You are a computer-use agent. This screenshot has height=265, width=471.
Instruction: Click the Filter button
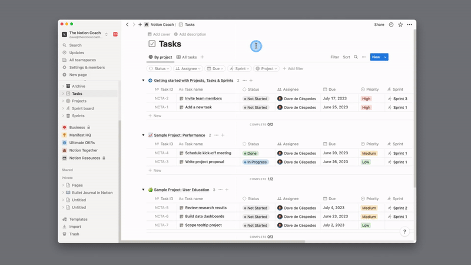click(x=334, y=57)
